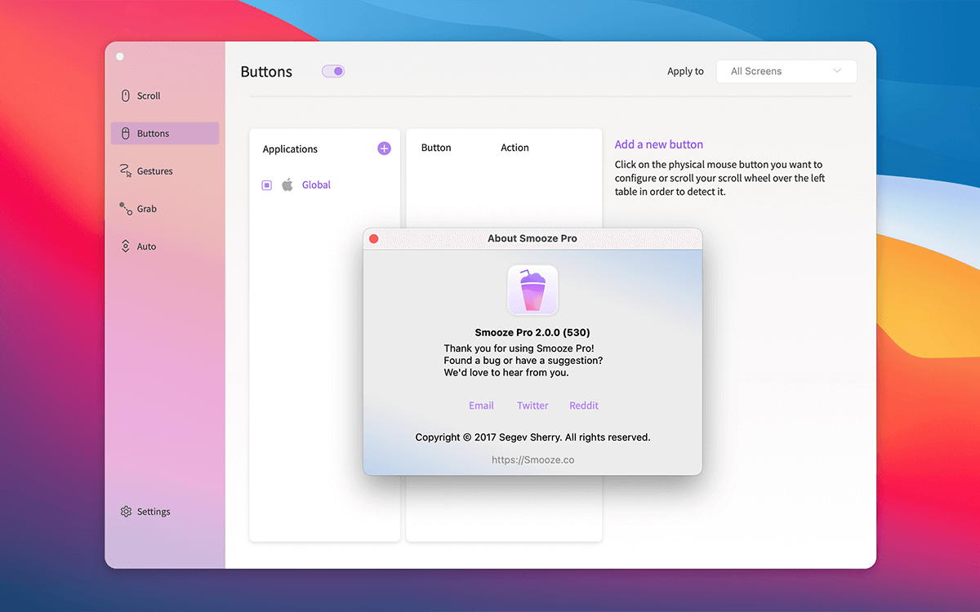
Task: Click the Action column header
Action: click(514, 148)
